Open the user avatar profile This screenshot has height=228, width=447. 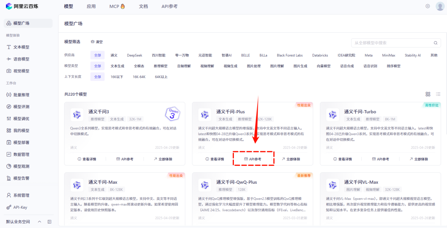pyautogui.click(x=440, y=6)
